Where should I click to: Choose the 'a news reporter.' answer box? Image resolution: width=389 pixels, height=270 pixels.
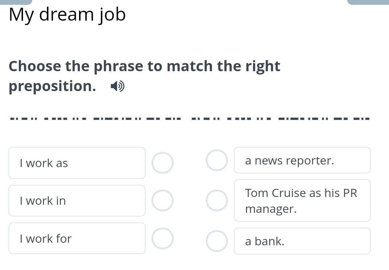[x=302, y=160]
